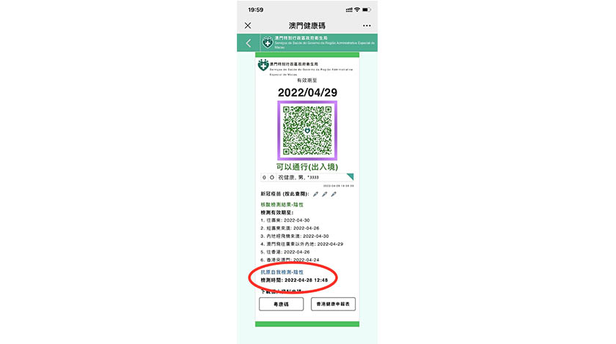Open the 粵康碼 button

[x=282, y=304]
